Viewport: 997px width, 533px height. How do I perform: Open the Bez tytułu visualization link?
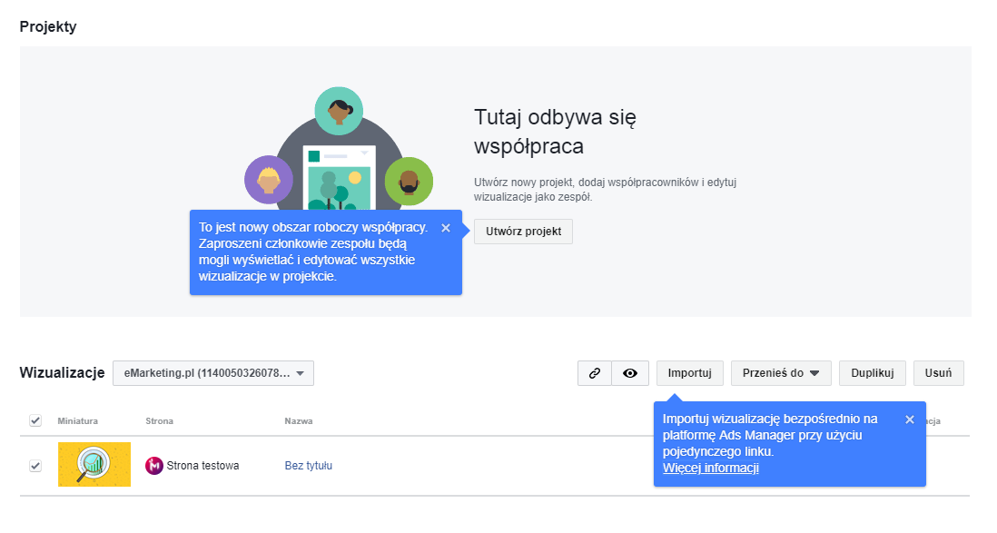tap(309, 466)
